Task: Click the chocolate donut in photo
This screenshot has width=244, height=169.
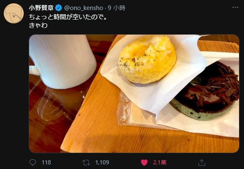Action: 205,92
